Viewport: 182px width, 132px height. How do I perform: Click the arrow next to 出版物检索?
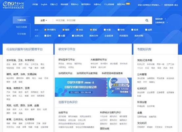tap(167, 23)
